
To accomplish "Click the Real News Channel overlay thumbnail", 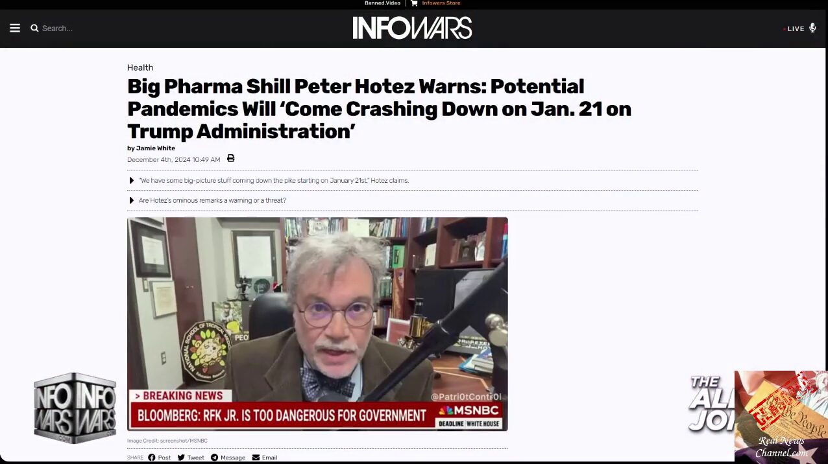I will pos(781,416).
